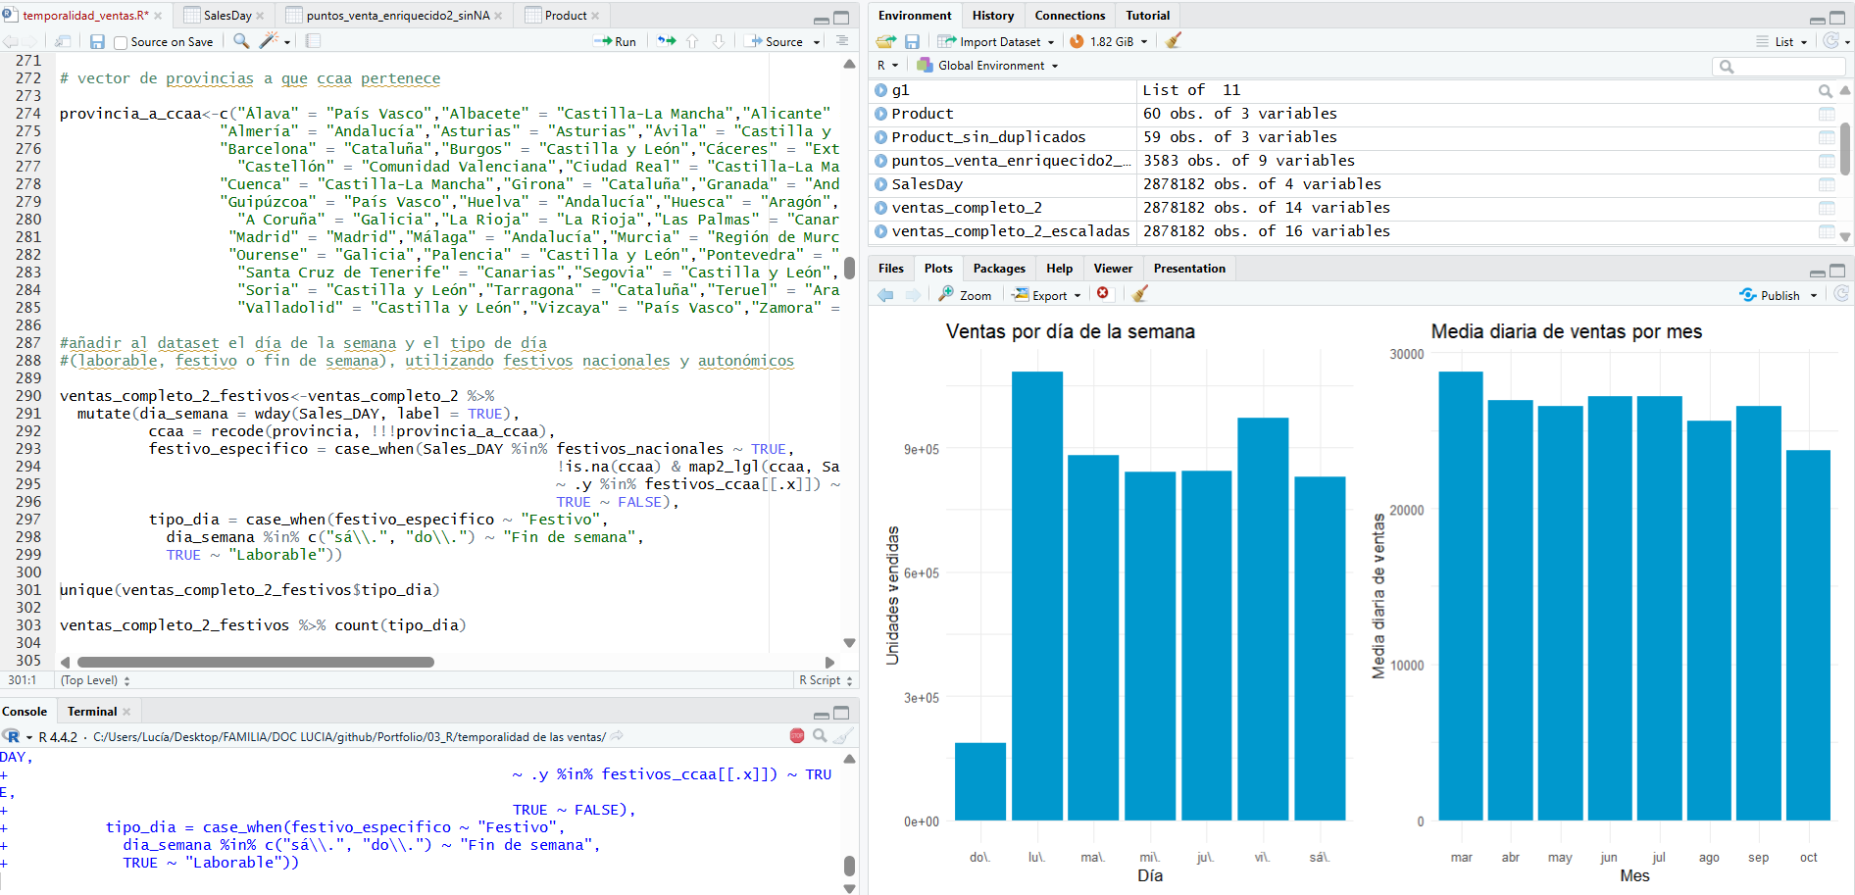This screenshot has width=1855, height=895.
Task: Open the Global Environment dropdown
Action: click(990, 66)
